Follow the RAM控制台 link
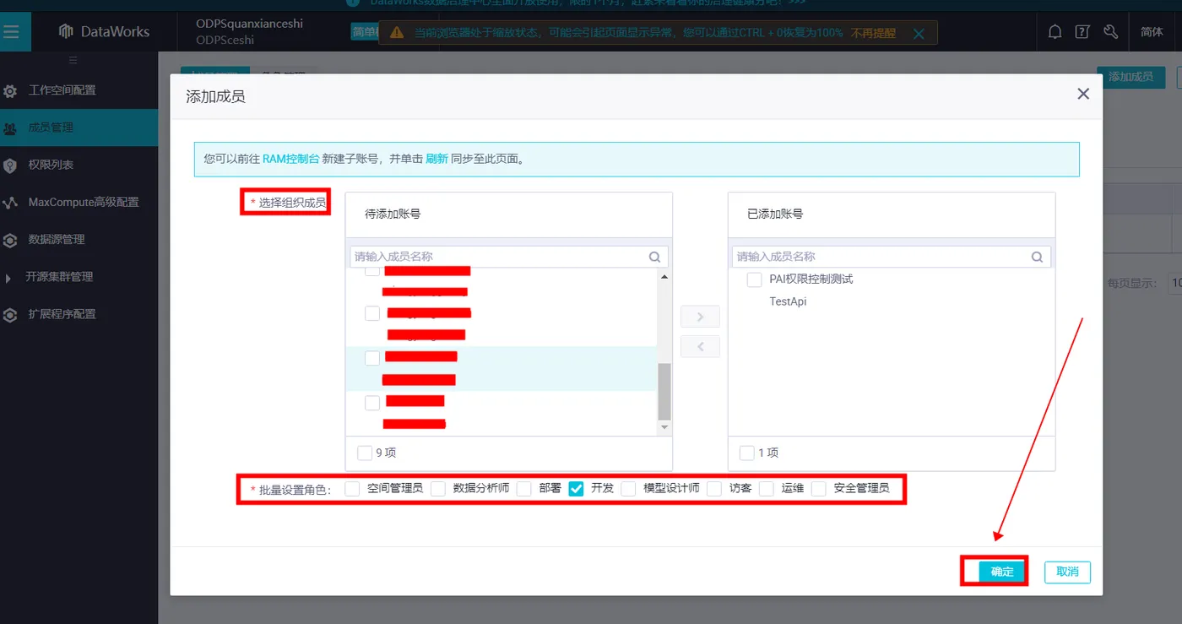Viewport: 1182px width, 624px height. coord(290,159)
